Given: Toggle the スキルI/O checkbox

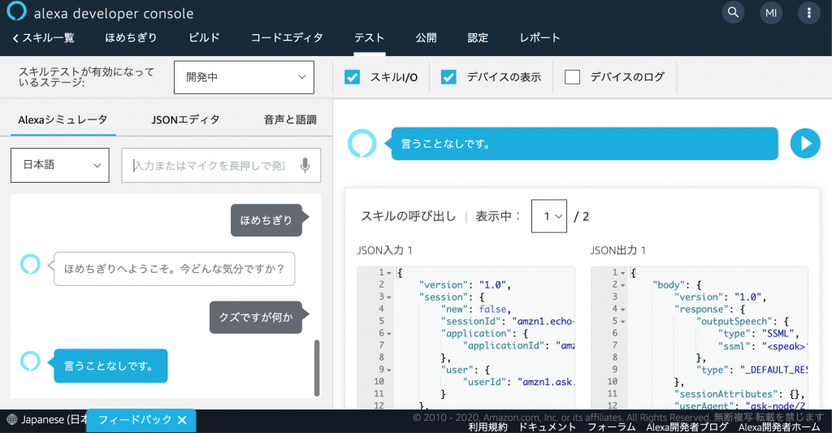Looking at the screenshot, I should (x=353, y=77).
